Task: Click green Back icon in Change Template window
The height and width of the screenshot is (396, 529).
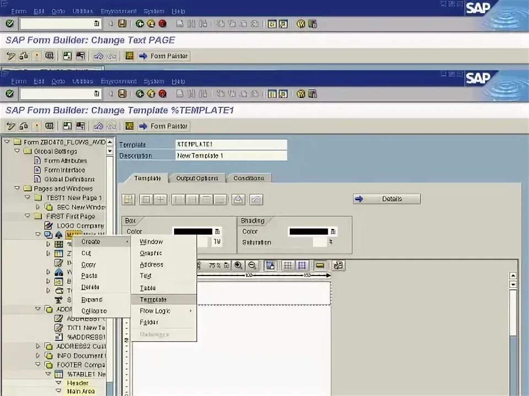Action: (x=139, y=94)
